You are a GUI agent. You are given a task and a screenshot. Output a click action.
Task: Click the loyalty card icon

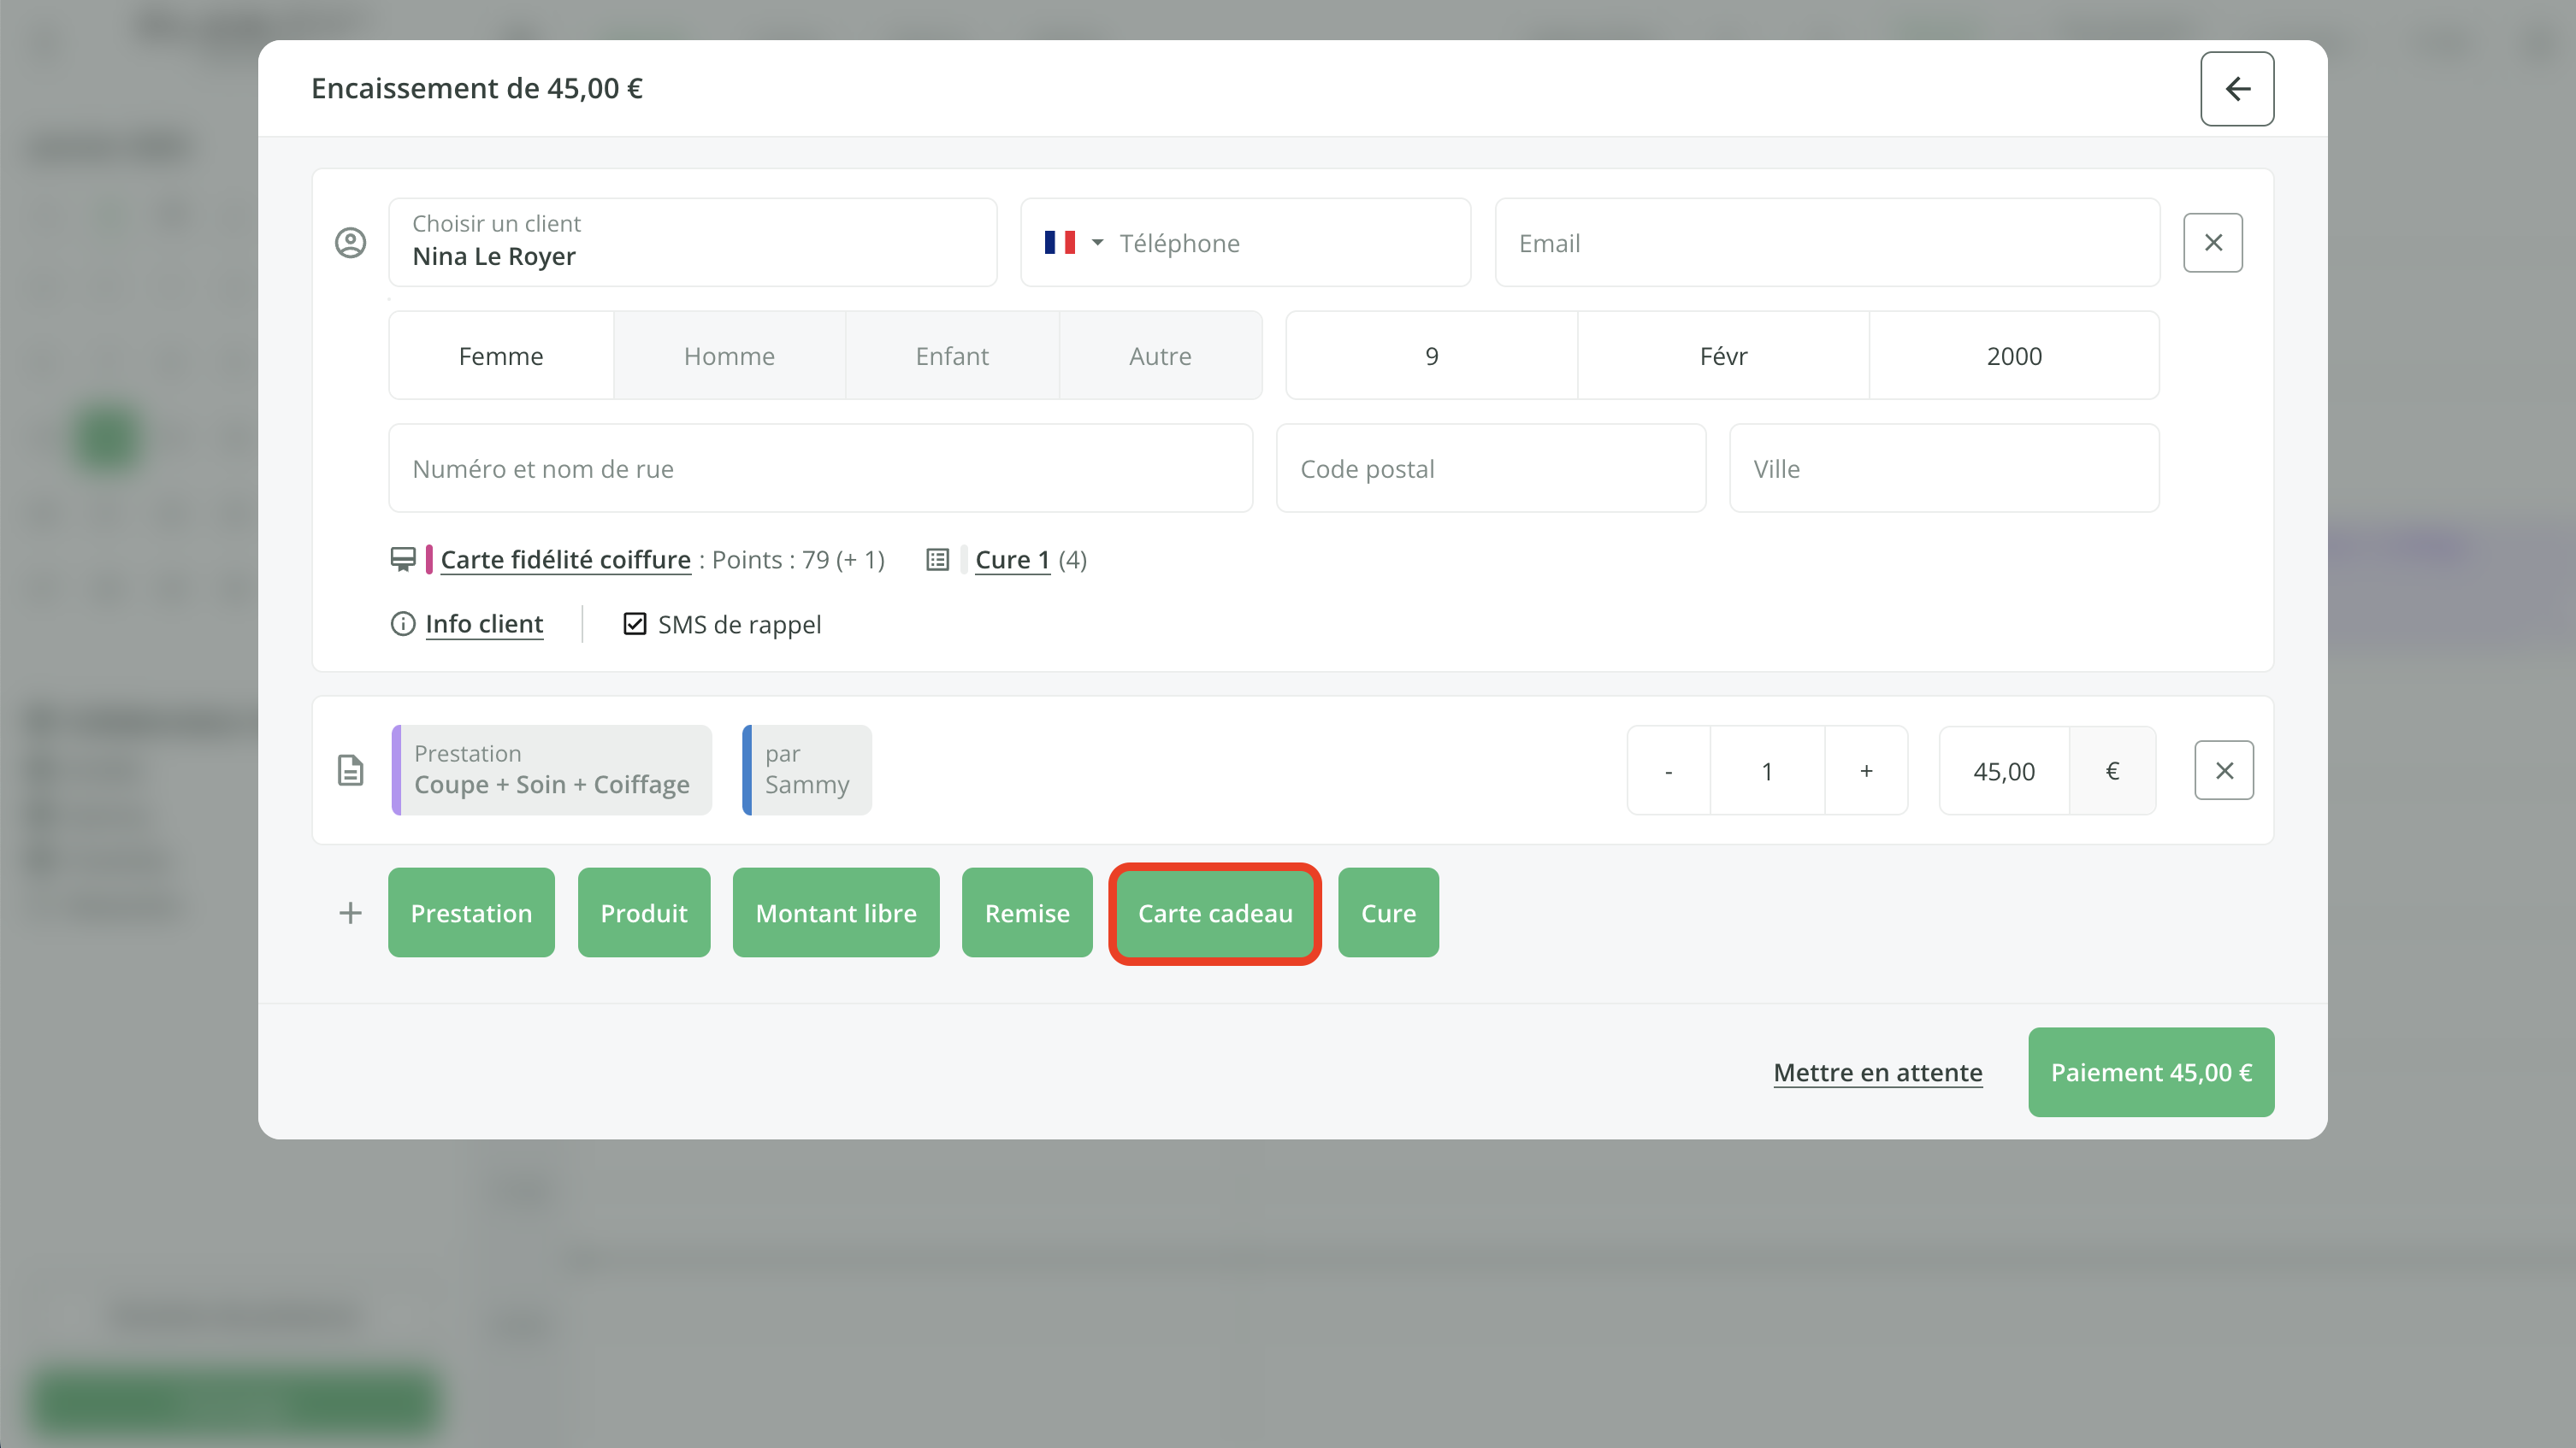pos(403,560)
